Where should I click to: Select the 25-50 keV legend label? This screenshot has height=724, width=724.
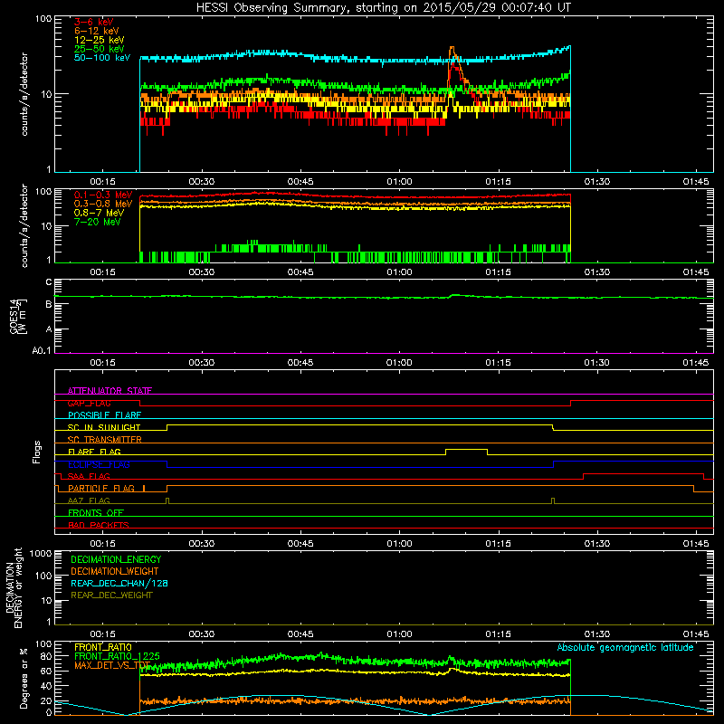coord(99,49)
